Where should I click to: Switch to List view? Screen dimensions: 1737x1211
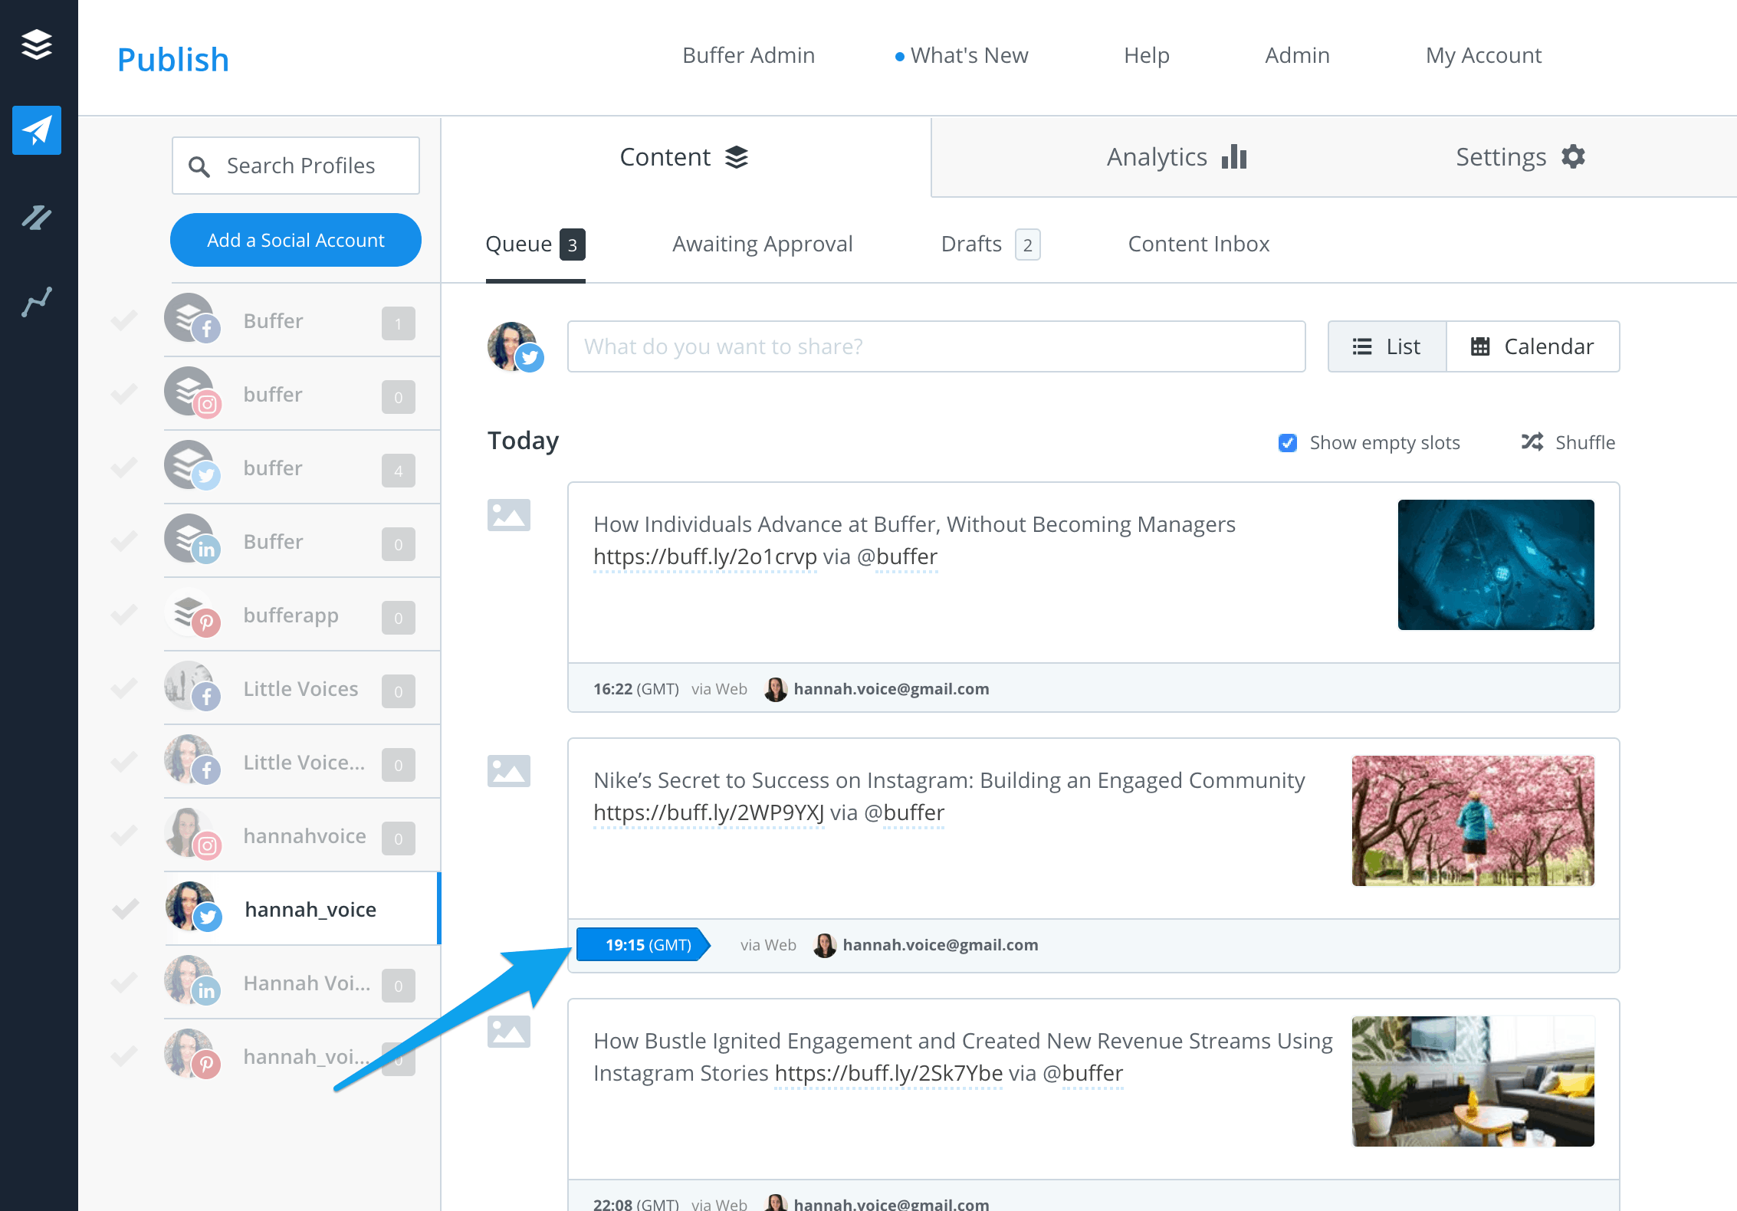pos(1387,346)
